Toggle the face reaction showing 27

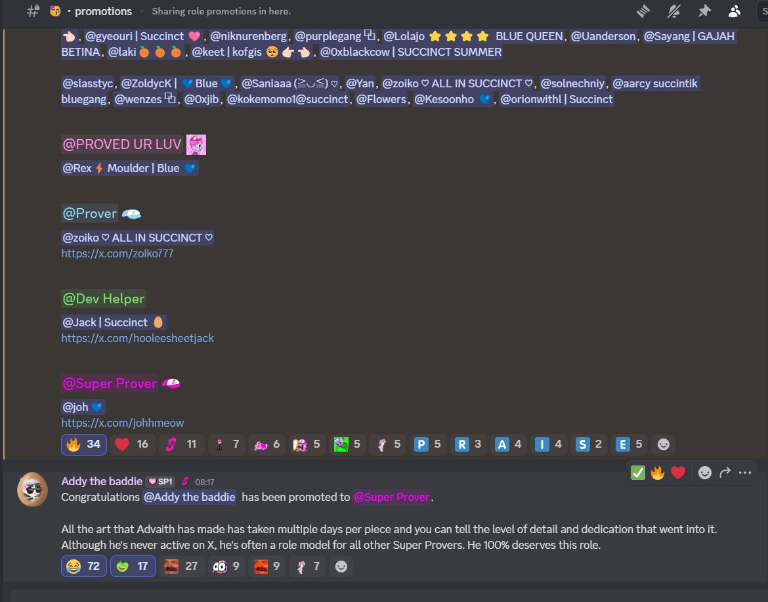182,567
